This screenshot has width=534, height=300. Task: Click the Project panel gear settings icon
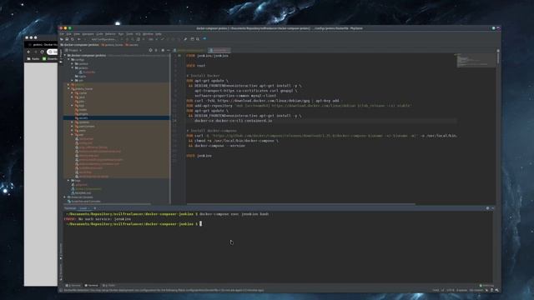163,50
